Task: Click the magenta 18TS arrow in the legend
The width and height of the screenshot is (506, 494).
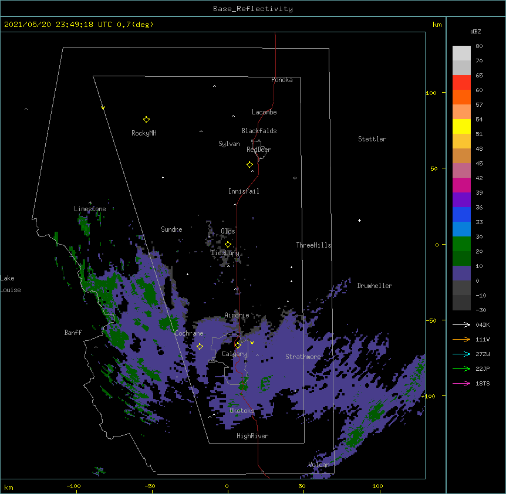Action: pos(461,383)
